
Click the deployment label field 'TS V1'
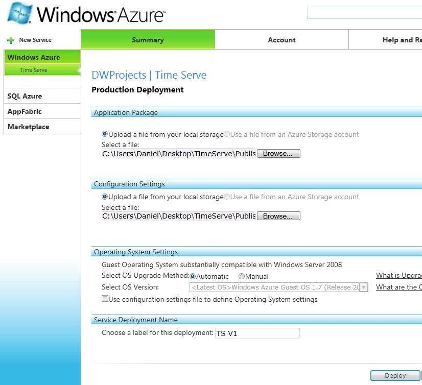click(x=257, y=333)
